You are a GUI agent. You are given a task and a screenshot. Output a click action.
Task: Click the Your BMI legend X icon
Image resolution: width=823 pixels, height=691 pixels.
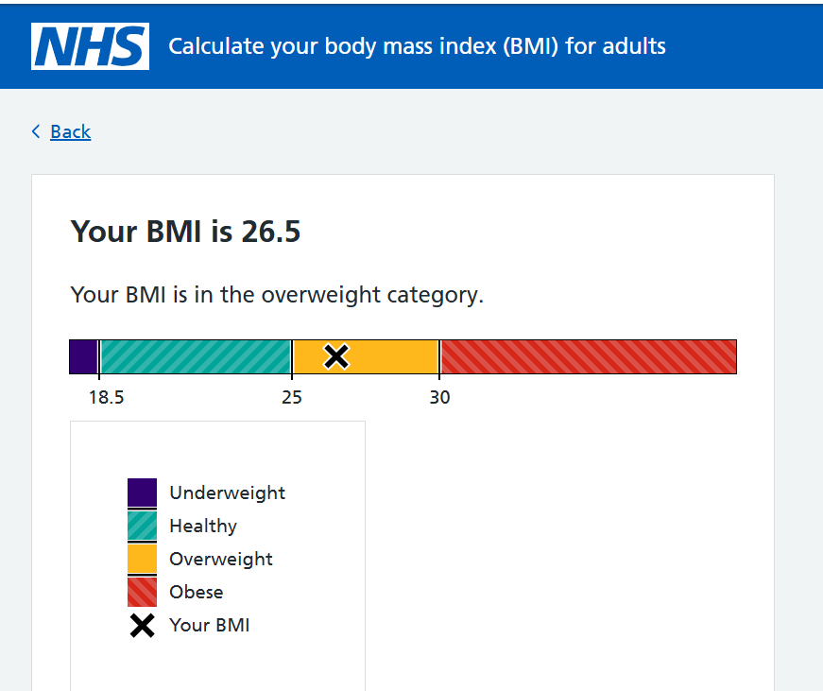tap(143, 626)
